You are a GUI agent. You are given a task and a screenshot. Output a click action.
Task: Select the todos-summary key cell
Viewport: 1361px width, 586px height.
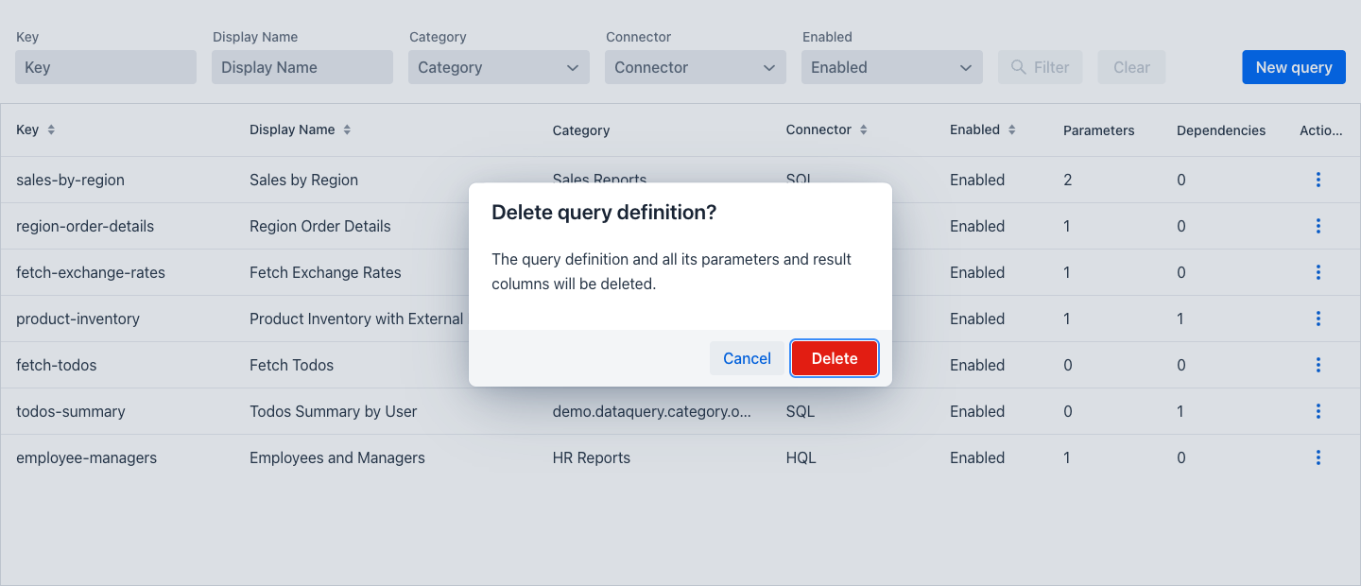pos(71,411)
